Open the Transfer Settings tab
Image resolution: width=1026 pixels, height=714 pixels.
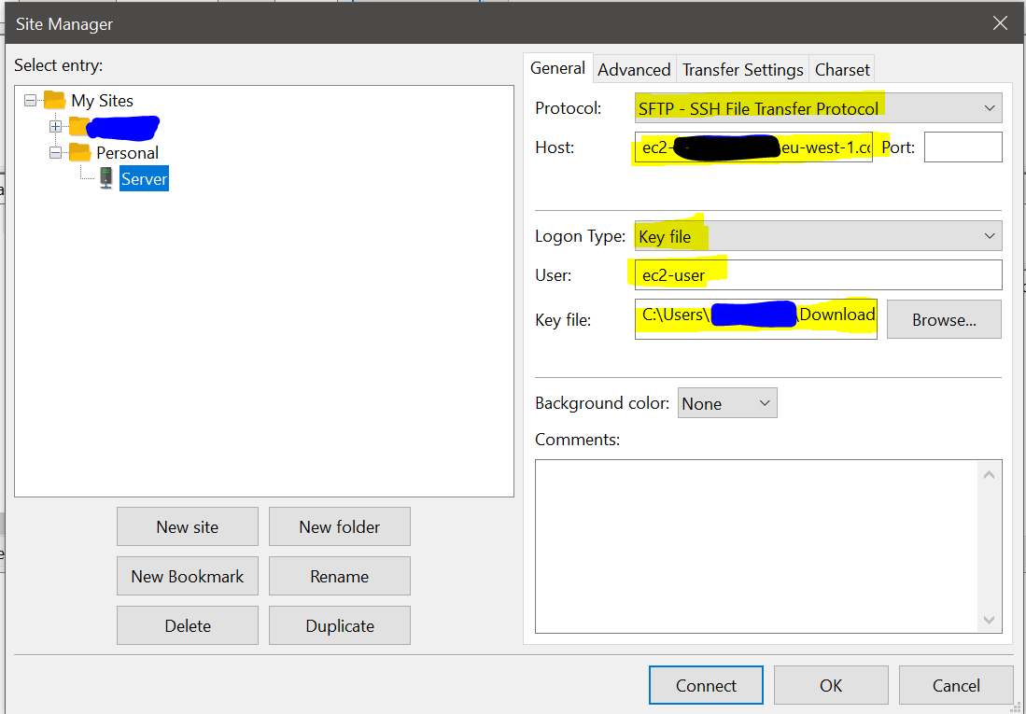[x=742, y=68]
